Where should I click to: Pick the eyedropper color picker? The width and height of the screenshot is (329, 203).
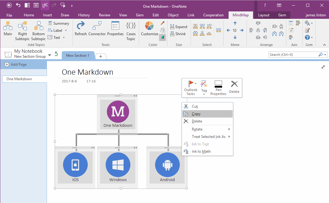[x=162, y=23]
